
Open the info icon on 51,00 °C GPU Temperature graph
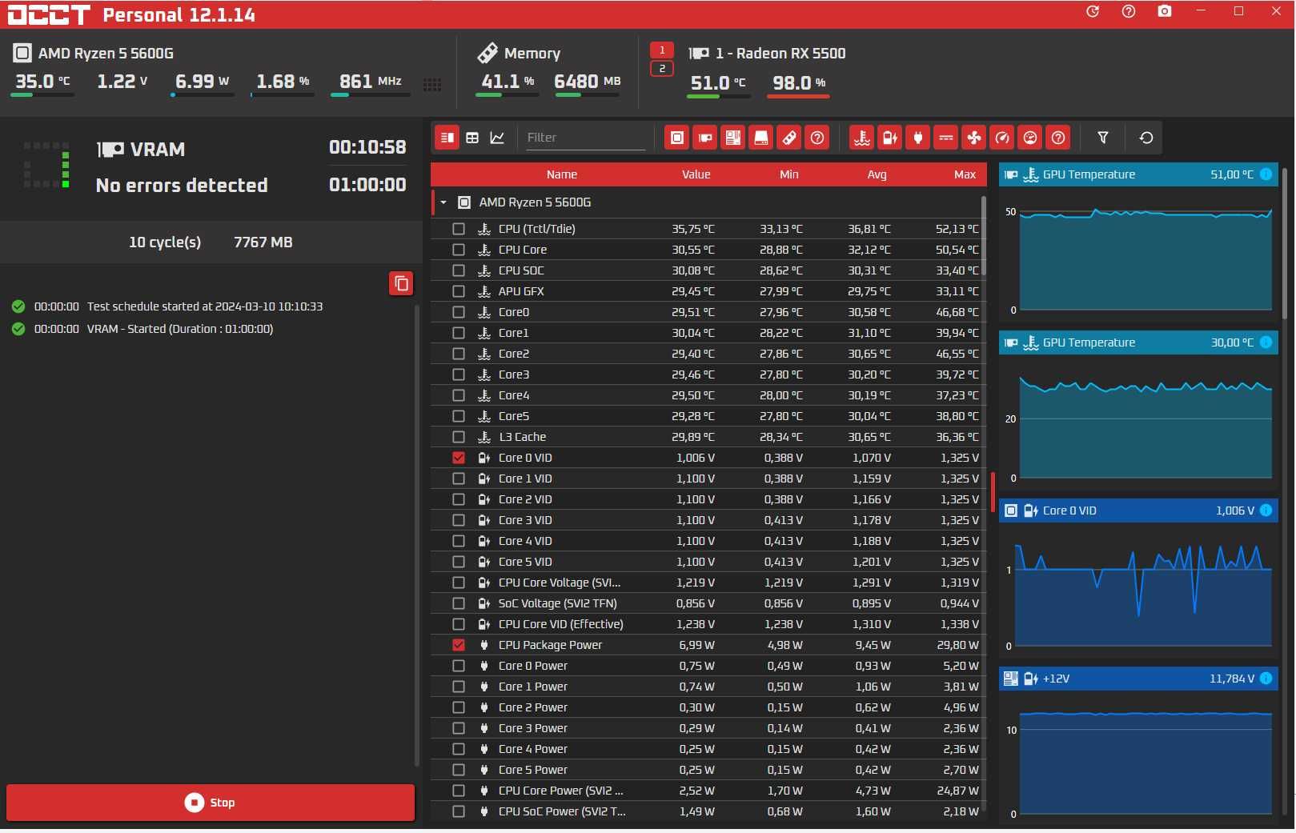(x=1266, y=174)
